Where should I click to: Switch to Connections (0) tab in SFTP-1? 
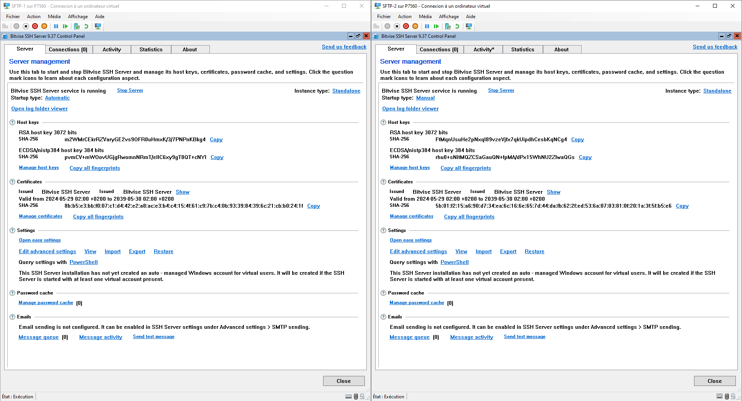coord(68,49)
